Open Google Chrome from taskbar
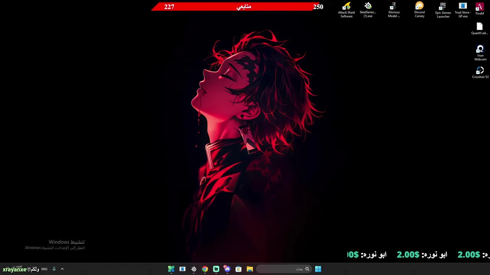This screenshot has width=490, height=275. click(x=205, y=269)
